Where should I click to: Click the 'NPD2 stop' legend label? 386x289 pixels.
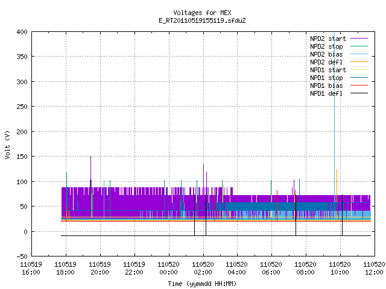(326, 46)
